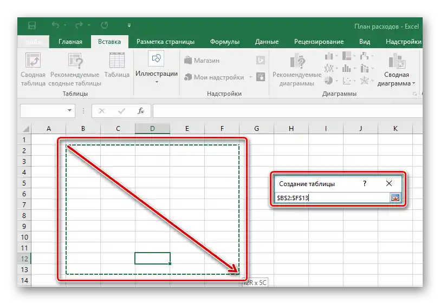
Task: Open the Рецензирование tab
Action: (x=319, y=42)
